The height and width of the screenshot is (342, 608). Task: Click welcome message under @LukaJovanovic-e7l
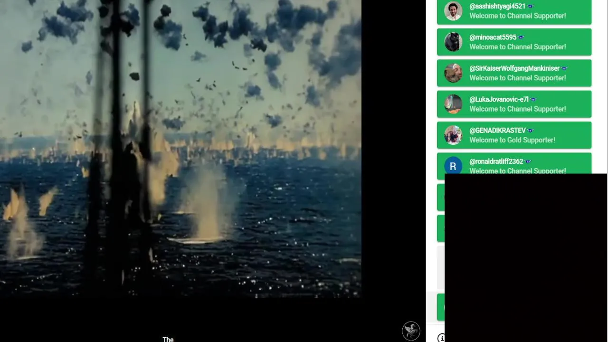pos(518,109)
